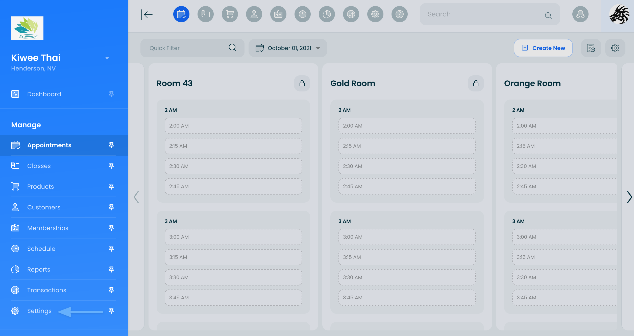634x336 pixels.
Task: Click the notifications bell icon
Action: tap(580, 14)
